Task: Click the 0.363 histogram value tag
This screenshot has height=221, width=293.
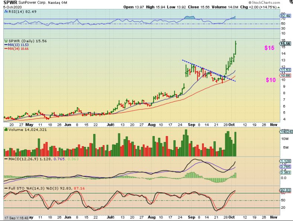Action: 286,173
